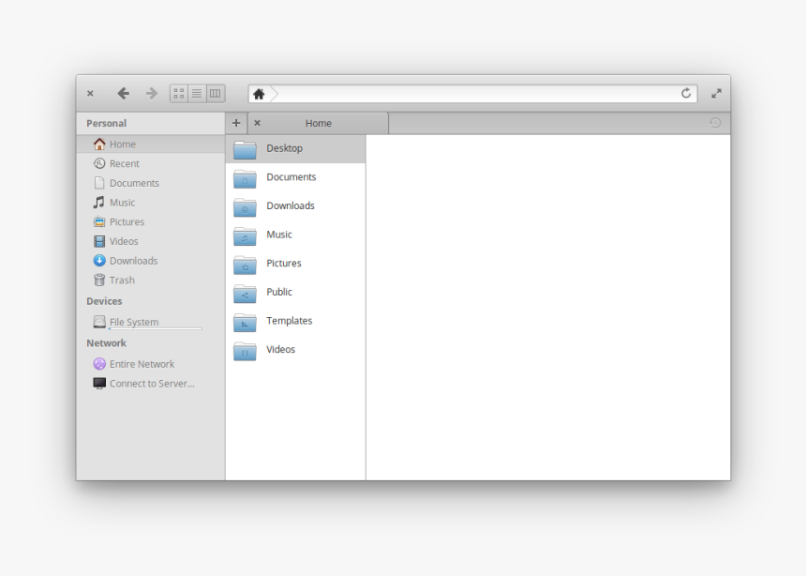Click the home icon in the path bar

(259, 93)
